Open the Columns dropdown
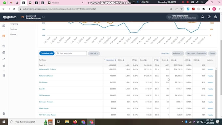222x125 pixels. click(x=178, y=53)
